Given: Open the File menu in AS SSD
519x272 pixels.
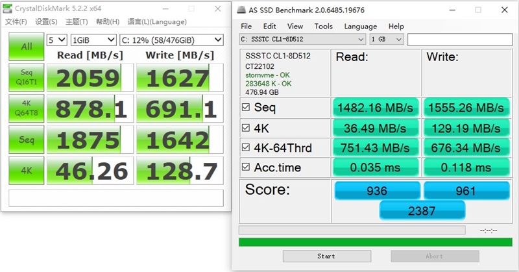Looking at the screenshot, I should (247, 26).
